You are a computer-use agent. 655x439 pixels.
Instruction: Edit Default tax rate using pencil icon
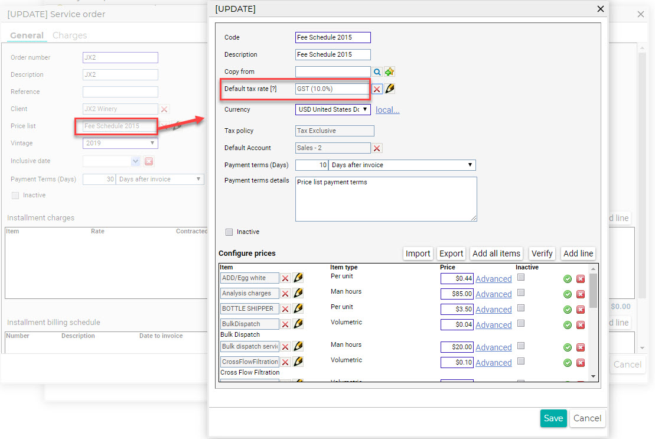point(390,89)
